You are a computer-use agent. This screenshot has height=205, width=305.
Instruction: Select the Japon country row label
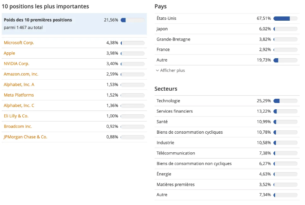coord(162,29)
